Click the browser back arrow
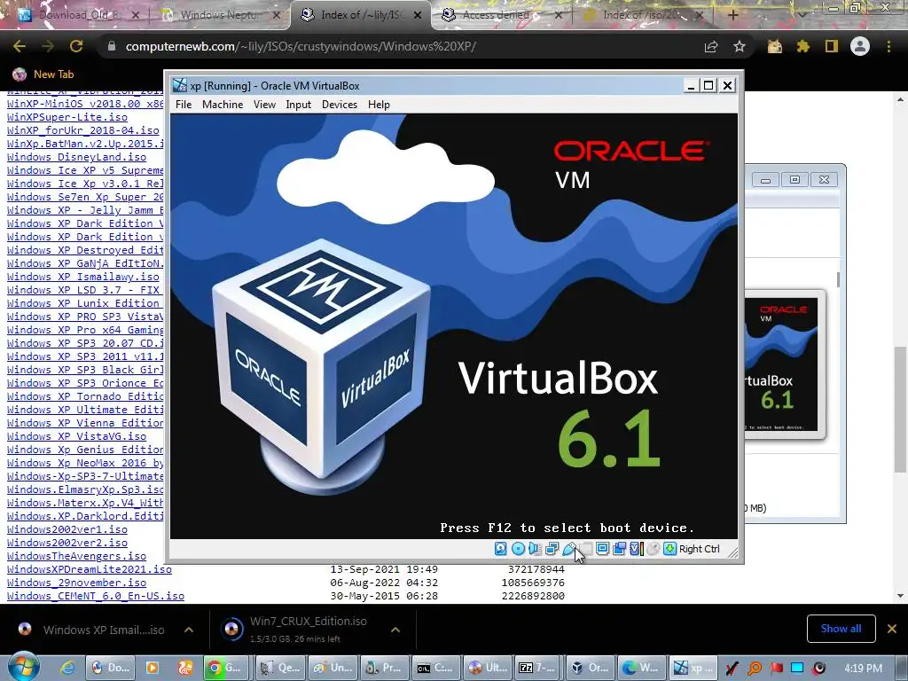This screenshot has width=908, height=681. [20, 46]
